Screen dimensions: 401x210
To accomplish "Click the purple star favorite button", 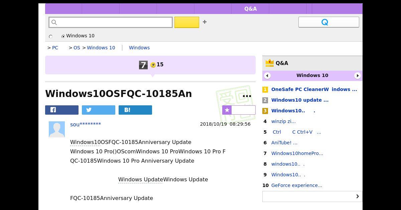I will pyautogui.click(x=239, y=110).
